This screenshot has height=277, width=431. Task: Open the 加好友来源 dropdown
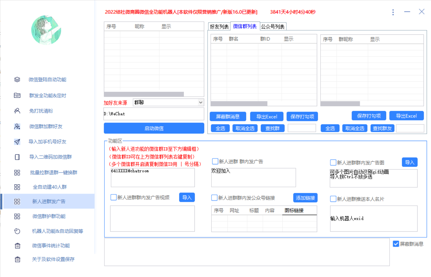[200, 103]
